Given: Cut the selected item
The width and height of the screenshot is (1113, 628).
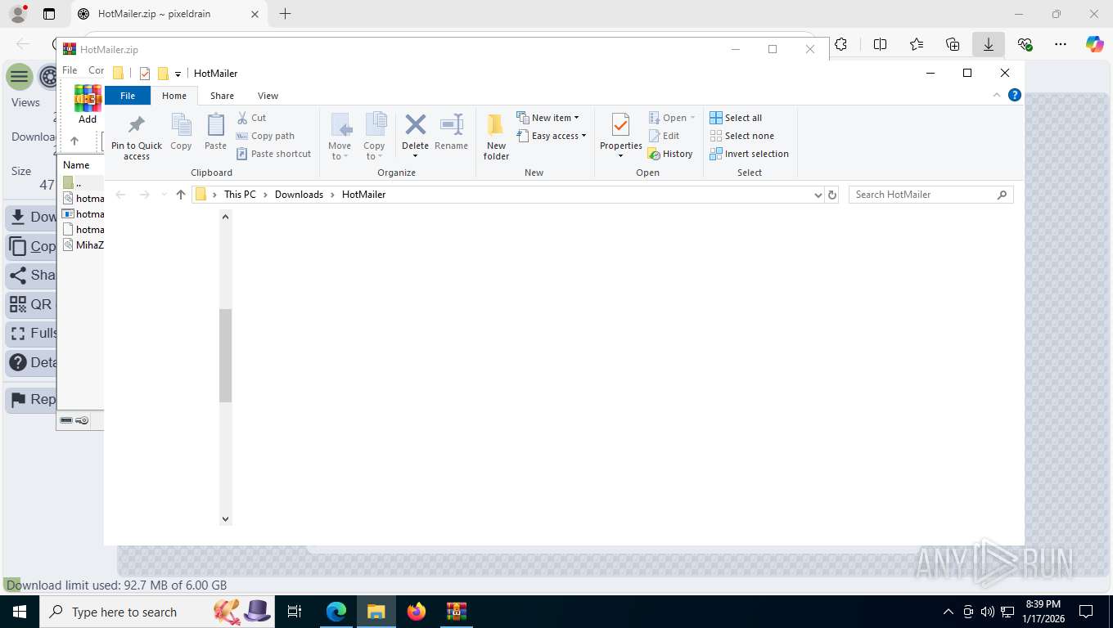Looking at the screenshot, I should [252, 118].
